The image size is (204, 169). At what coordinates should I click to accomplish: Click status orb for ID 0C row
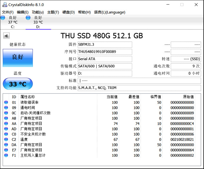[x=6, y=113]
